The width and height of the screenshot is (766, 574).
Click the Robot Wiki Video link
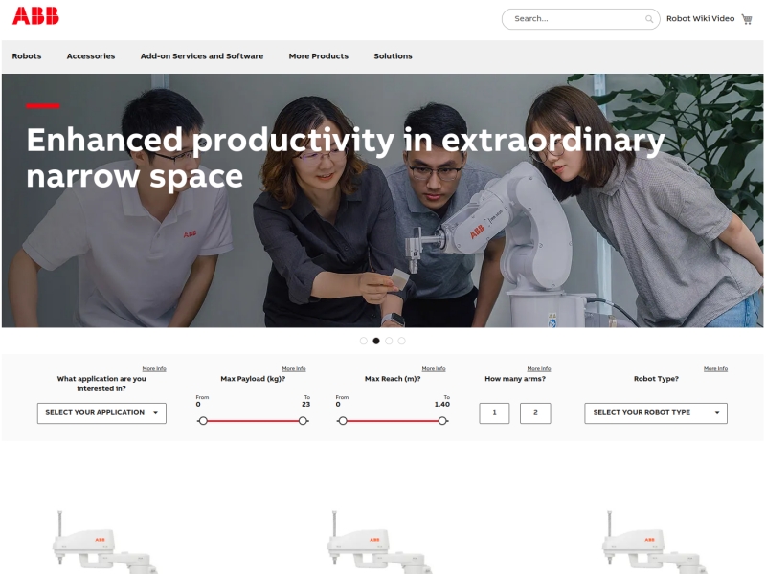point(700,19)
